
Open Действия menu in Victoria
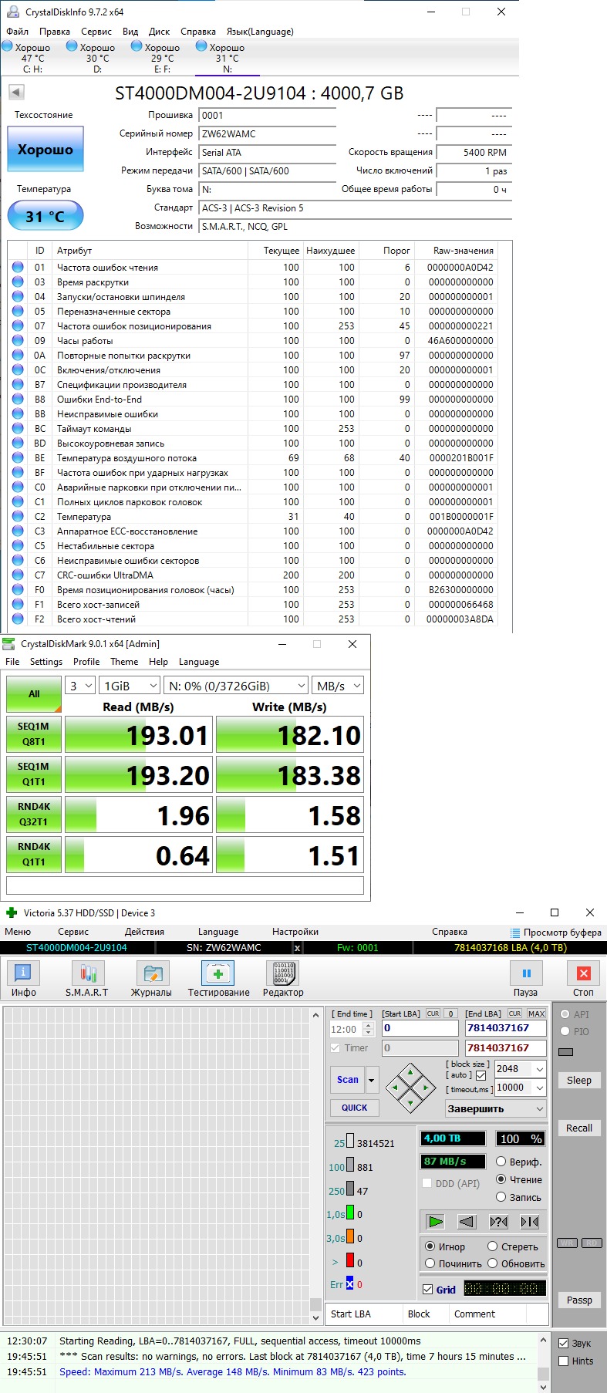click(x=144, y=932)
